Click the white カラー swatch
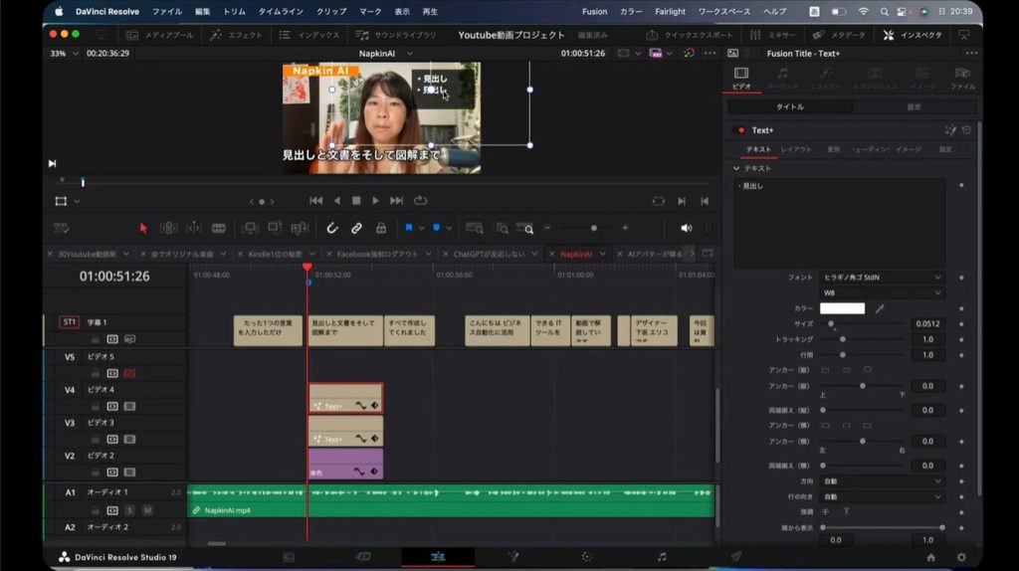Image resolution: width=1019 pixels, height=571 pixels. pos(842,308)
